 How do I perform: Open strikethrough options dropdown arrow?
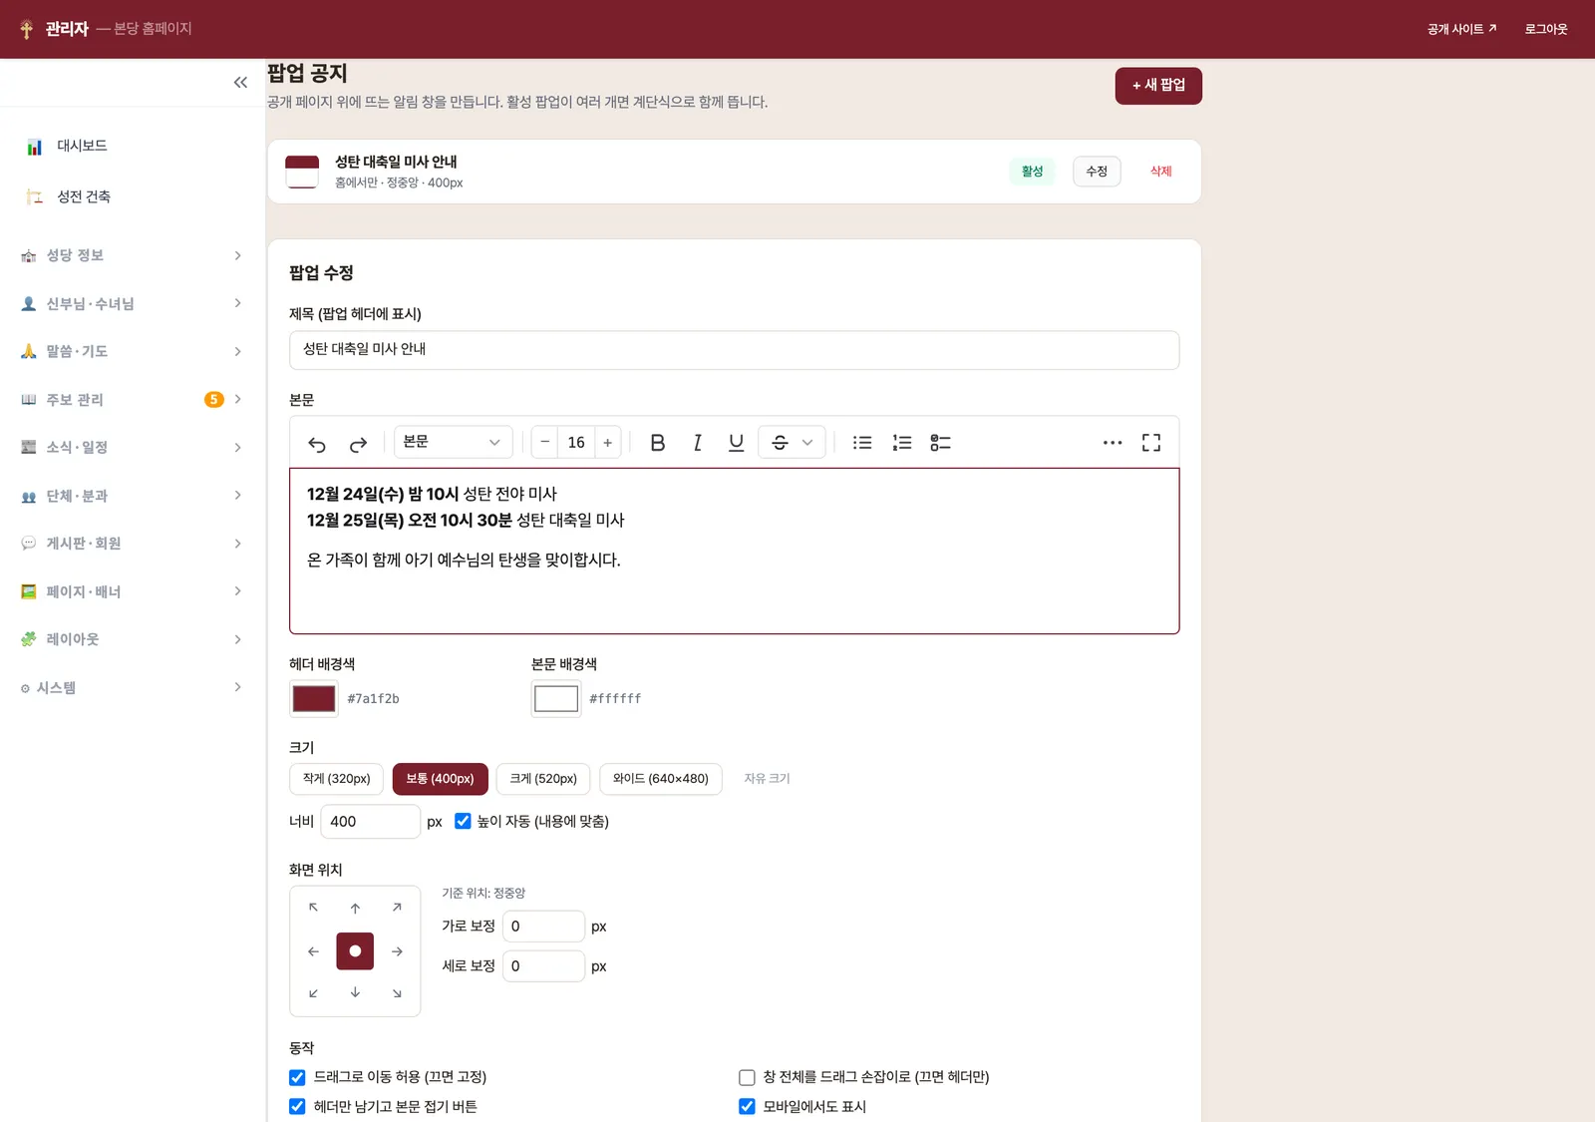point(807,443)
